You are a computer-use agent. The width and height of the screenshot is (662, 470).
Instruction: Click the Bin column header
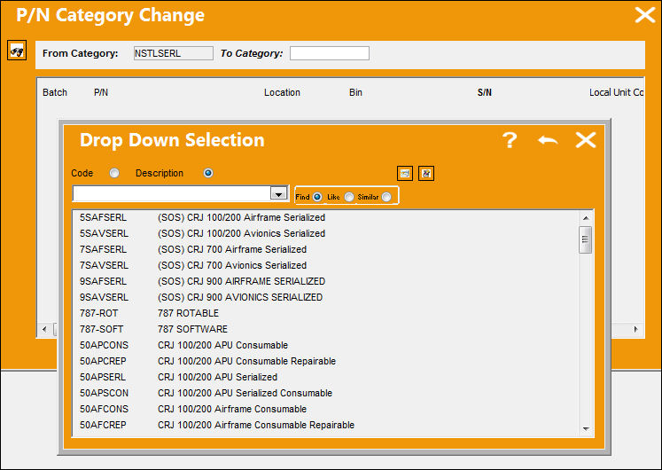(355, 92)
